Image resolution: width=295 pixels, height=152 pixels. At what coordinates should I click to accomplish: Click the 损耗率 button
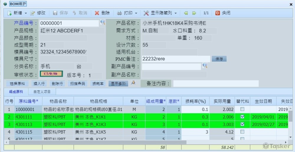point(98,84)
